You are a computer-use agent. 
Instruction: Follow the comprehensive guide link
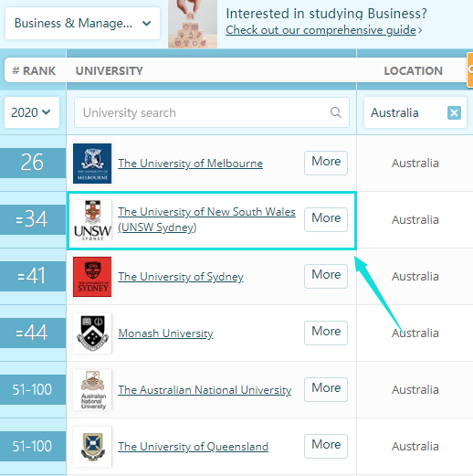321,30
